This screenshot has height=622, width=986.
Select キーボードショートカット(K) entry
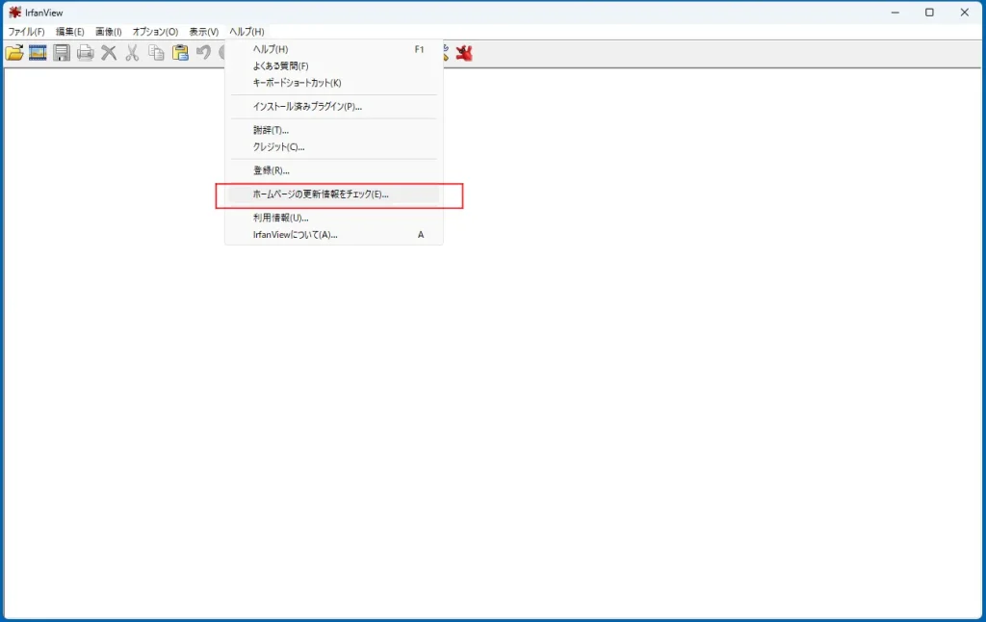[x=334, y=83]
